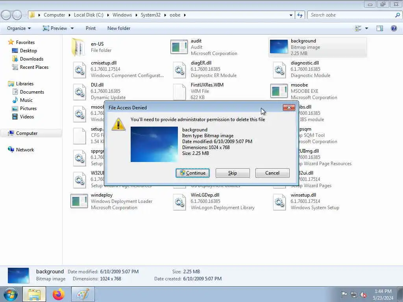The width and height of the screenshot is (403, 302).
Task: Open Desktop in Favorites
Action: click(28, 51)
